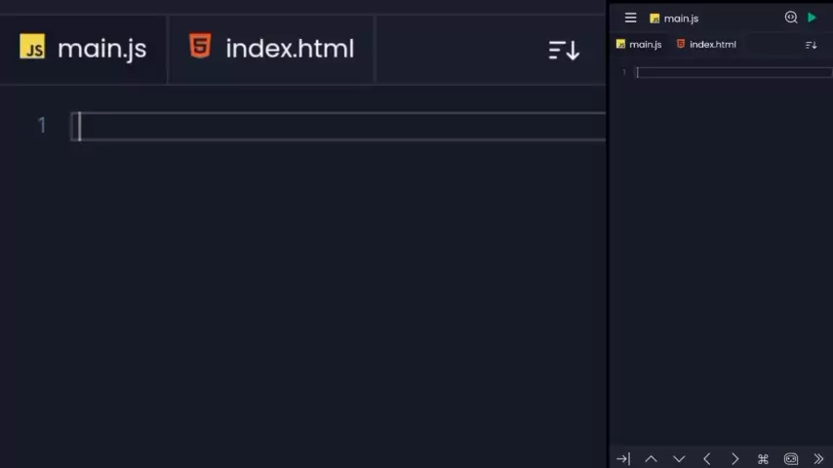Image resolution: width=833 pixels, height=468 pixels.
Task: Open the hamburger menu in the small editor
Action: (x=630, y=18)
